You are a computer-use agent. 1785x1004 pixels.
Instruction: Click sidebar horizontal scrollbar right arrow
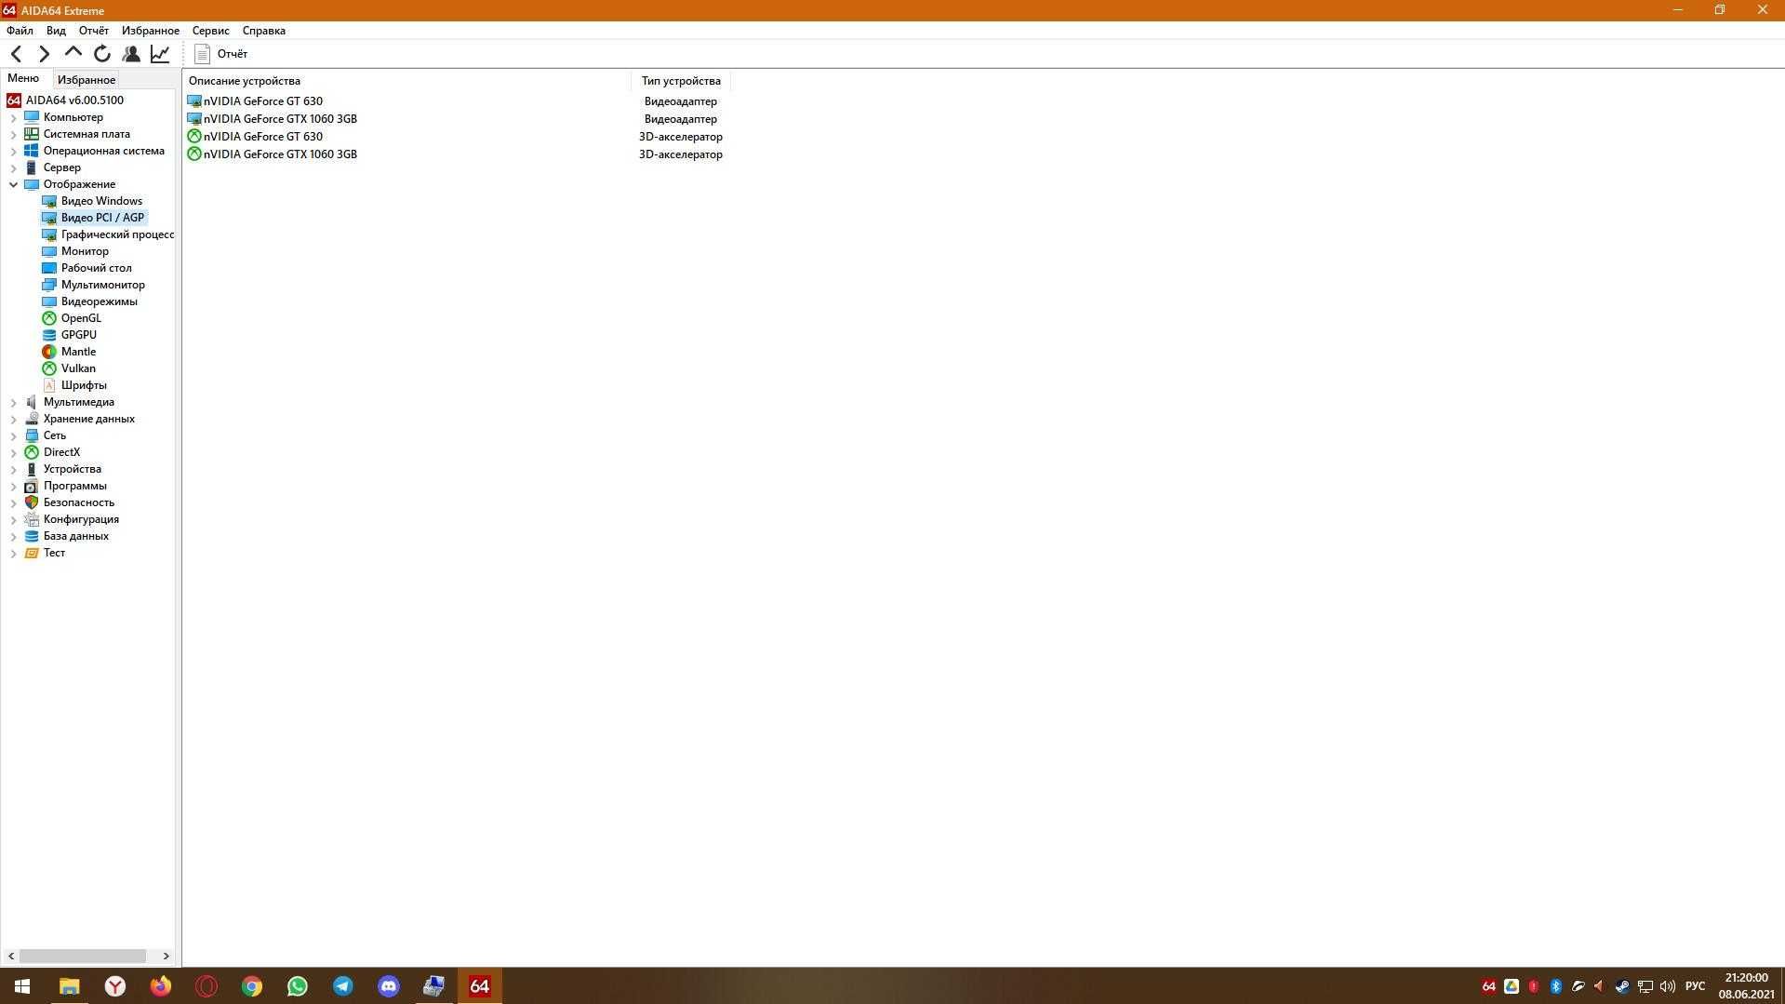pos(167,956)
